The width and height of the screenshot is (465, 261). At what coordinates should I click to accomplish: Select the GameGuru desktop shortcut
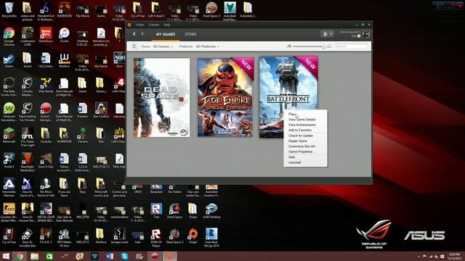46,35
